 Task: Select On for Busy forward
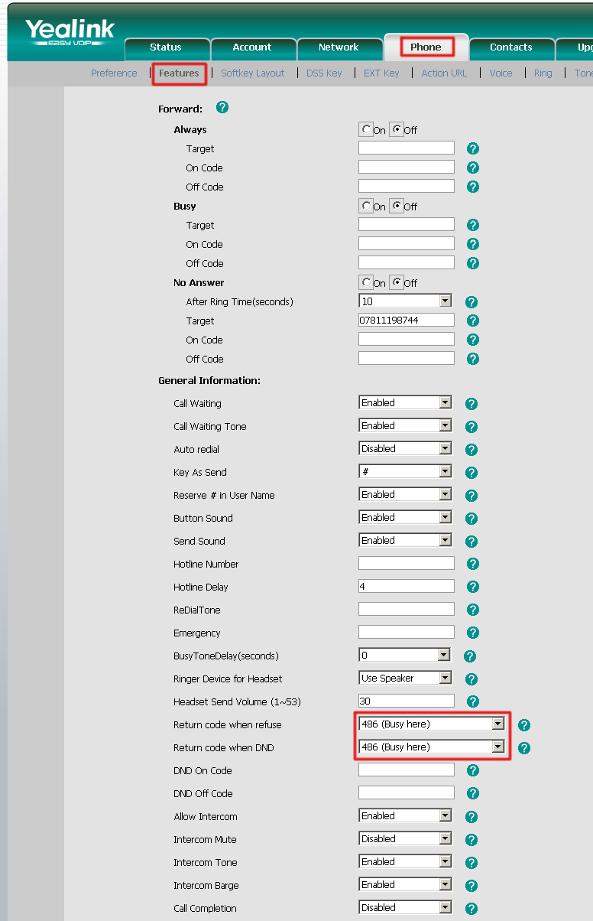[x=367, y=207]
